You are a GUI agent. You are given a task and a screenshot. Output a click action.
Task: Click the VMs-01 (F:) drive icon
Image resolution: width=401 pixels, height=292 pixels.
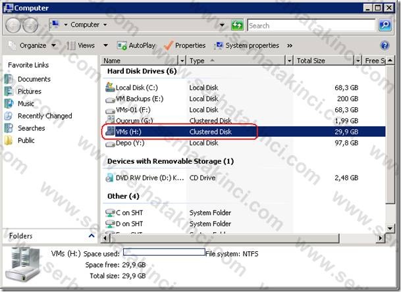[x=110, y=110]
